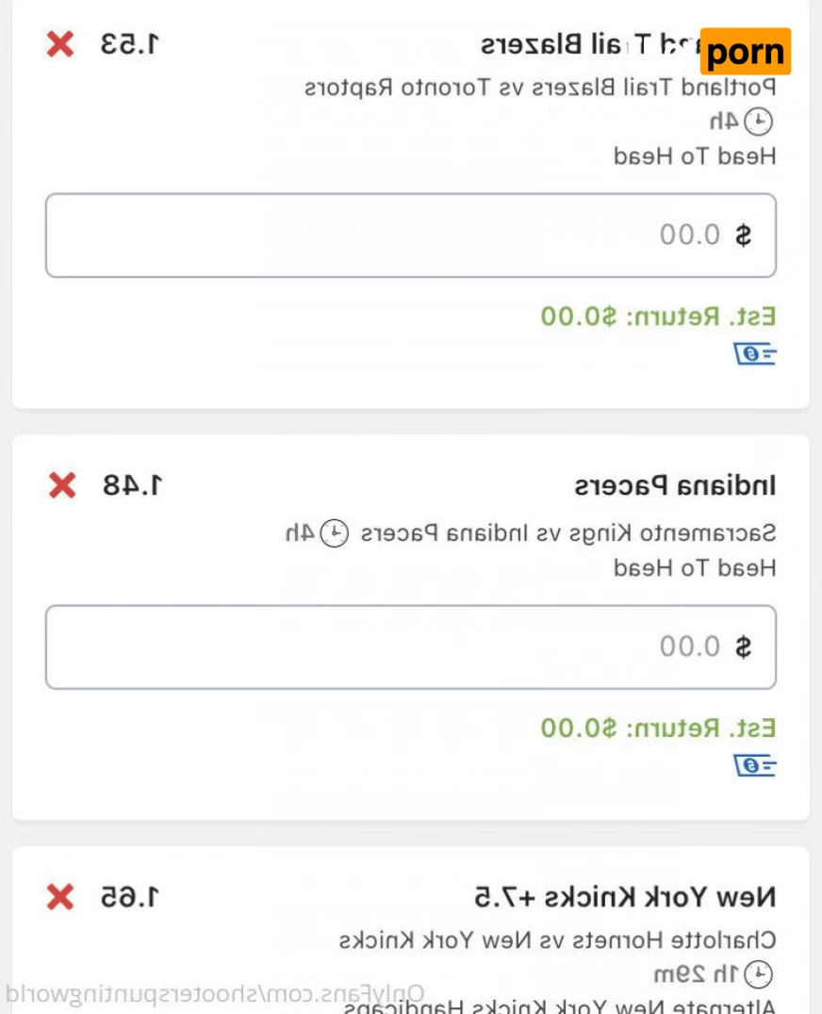
Task: Focus the stake field for Indiana Pacers bet
Action: (410, 647)
